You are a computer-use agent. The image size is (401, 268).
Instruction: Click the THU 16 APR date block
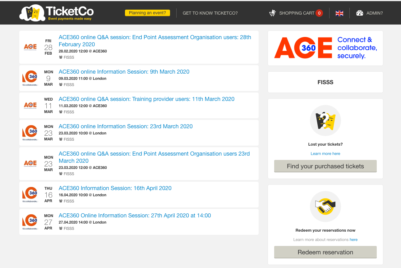48,195
